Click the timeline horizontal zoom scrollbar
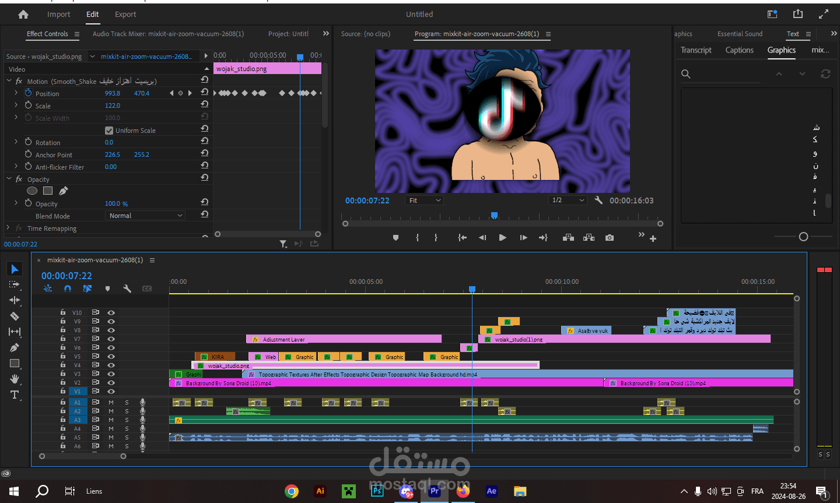The height and width of the screenshot is (503, 840). pos(82,456)
